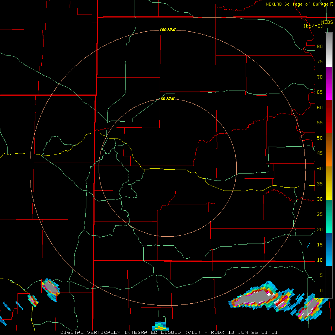Click the 13 JUN 25 date in the caption
This screenshot has width=335, height=335.
point(243,332)
